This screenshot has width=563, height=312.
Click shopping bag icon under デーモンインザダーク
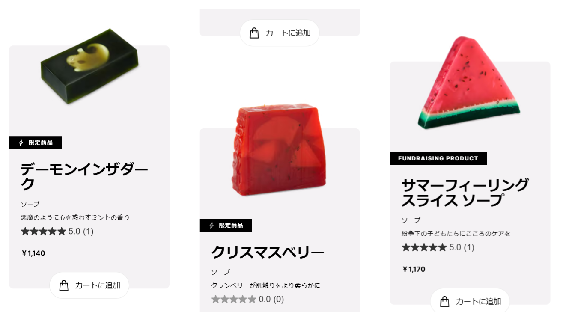[x=64, y=285]
